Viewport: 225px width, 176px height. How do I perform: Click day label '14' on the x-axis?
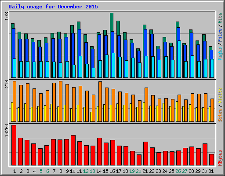99,171
